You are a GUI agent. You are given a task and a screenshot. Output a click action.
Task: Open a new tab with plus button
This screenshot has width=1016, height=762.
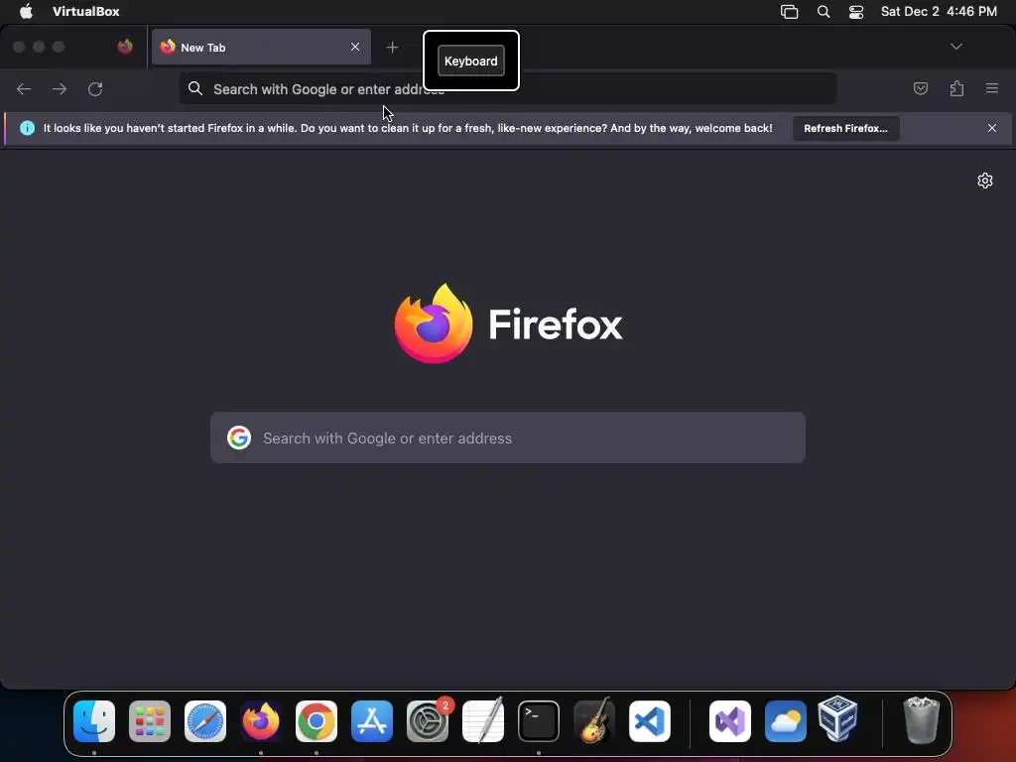pyautogui.click(x=392, y=48)
